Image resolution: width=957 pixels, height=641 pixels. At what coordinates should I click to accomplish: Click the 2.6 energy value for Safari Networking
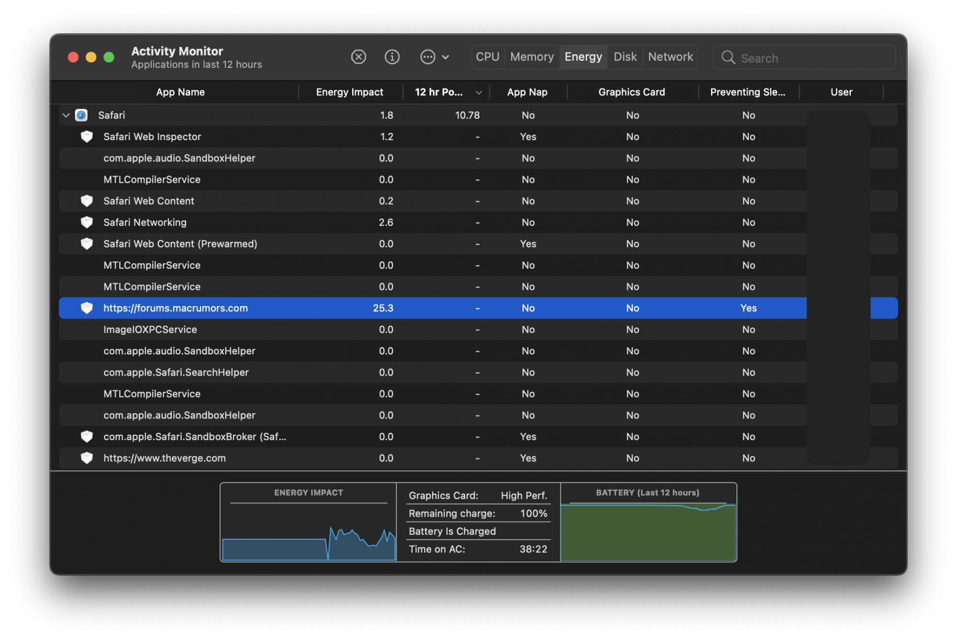click(386, 222)
